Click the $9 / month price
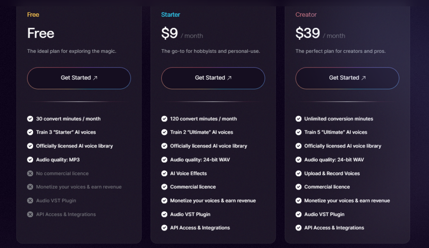Screen dimensions: 429x248 pyautogui.click(x=182, y=34)
